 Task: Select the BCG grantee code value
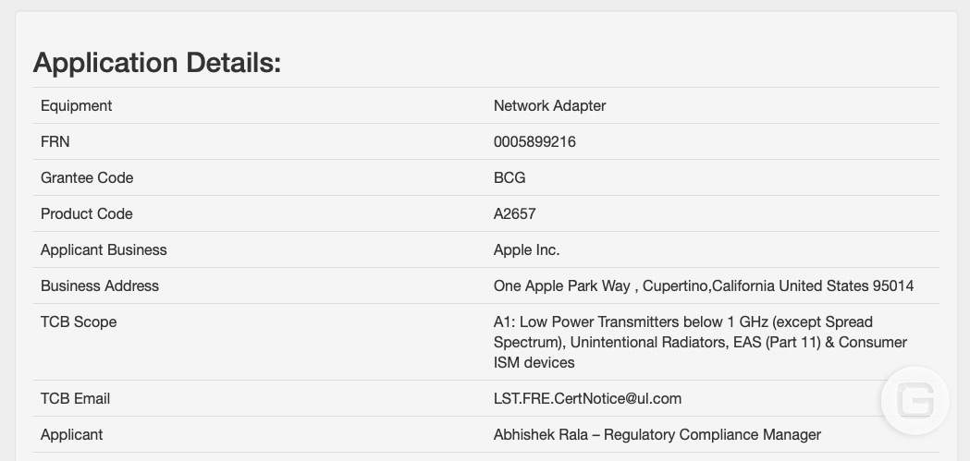(x=510, y=177)
